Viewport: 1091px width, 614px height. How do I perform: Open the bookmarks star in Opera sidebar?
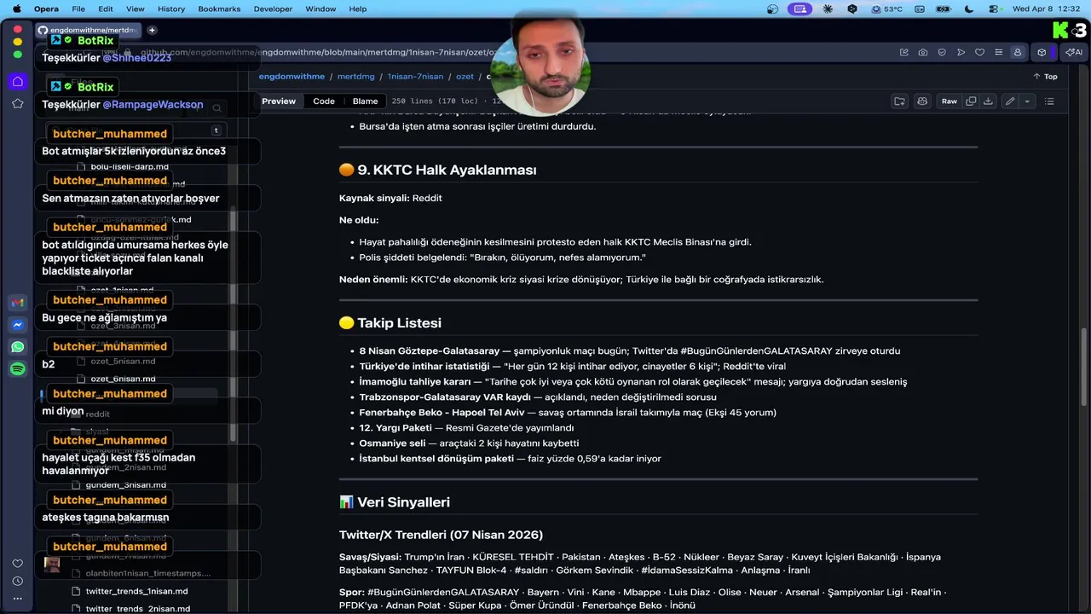pyautogui.click(x=18, y=103)
